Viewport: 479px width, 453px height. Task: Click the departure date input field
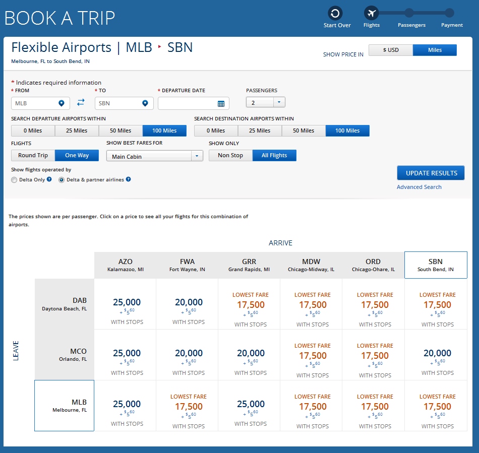coord(187,103)
